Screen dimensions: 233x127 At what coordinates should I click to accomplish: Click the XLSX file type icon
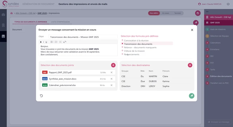(x=45, y=85)
